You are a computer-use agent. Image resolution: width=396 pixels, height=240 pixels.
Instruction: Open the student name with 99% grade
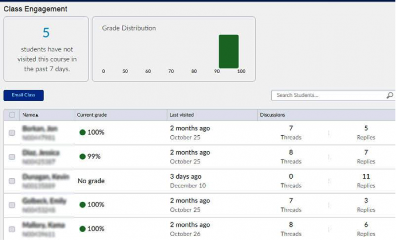[41, 153]
